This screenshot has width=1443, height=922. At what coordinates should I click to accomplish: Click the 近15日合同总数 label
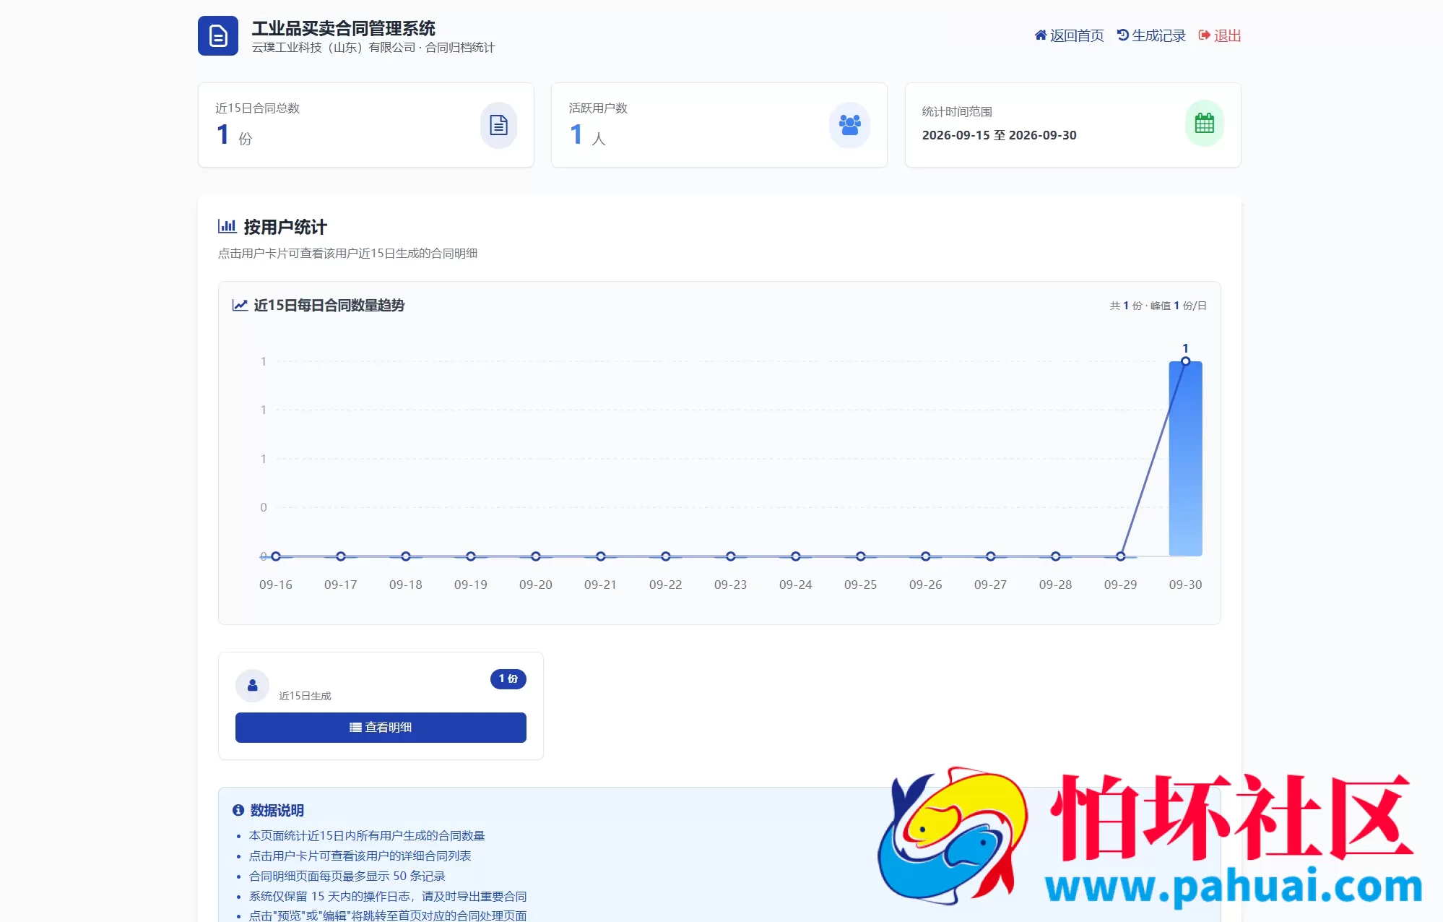click(x=257, y=108)
